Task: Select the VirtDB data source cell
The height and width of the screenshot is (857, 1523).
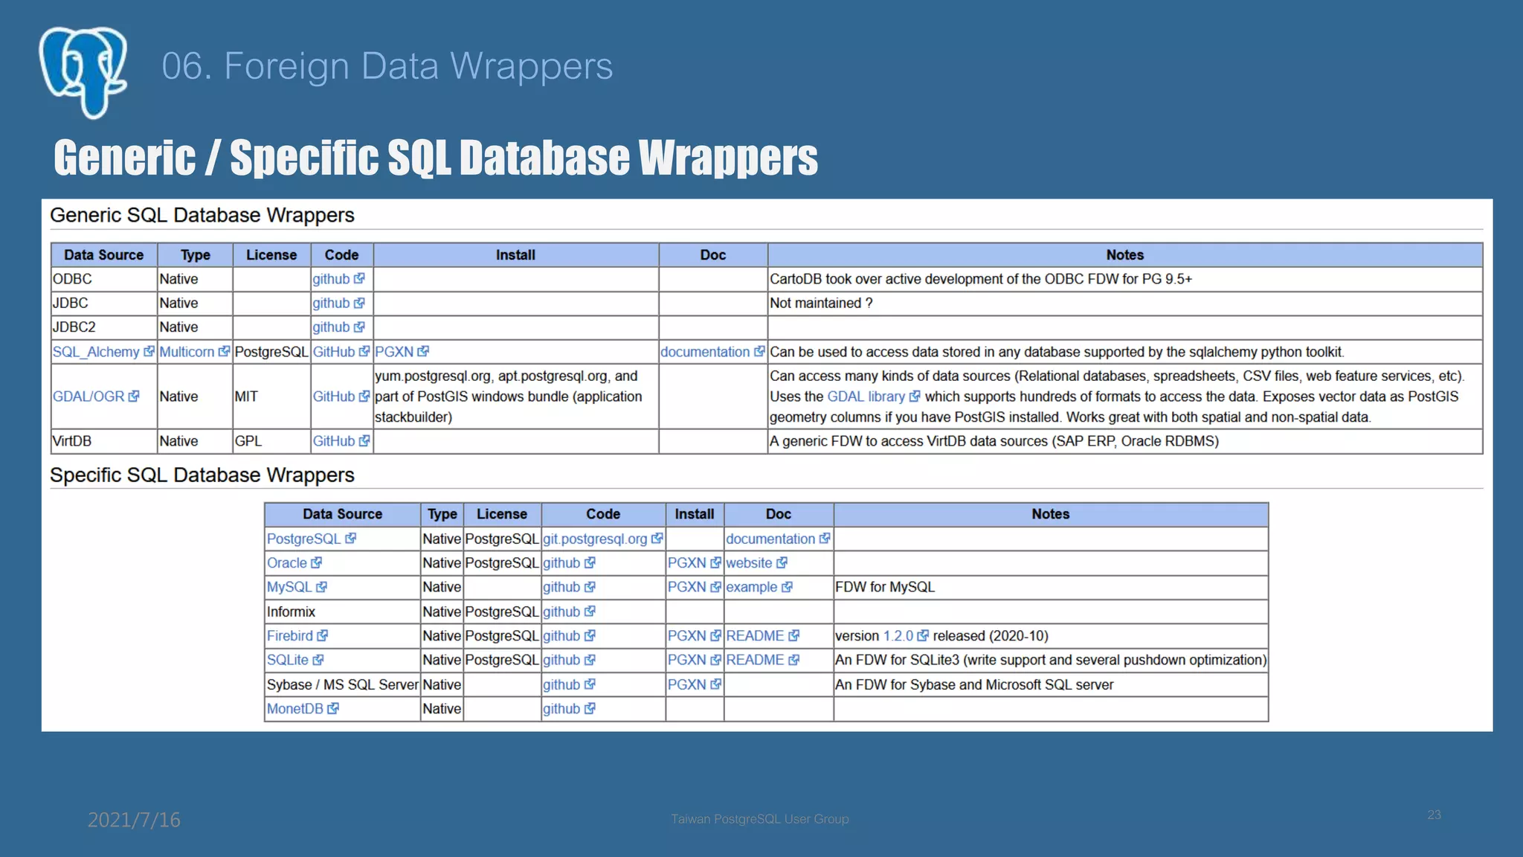Action: tap(104, 441)
